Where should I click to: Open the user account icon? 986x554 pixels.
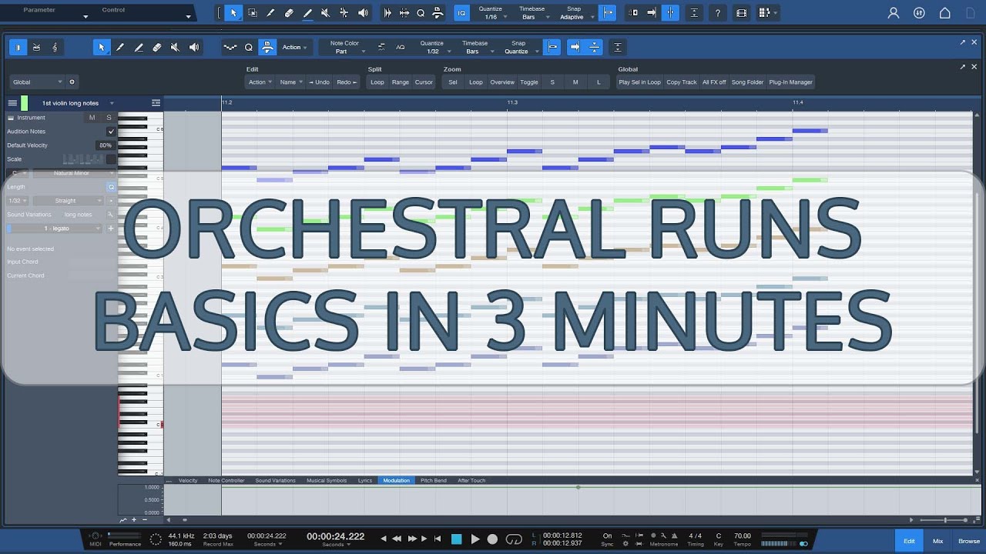pyautogui.click(x=894, y=13)
